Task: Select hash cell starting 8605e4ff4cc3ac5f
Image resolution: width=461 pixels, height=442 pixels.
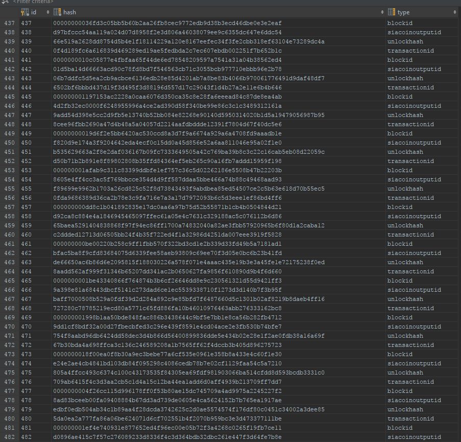Action: pos(219,179)
